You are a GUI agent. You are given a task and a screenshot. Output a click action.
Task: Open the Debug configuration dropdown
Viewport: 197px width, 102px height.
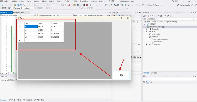click(x=38, y=5)
